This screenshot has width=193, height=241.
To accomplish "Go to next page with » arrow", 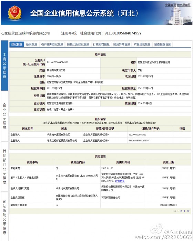I will point(188,211).
